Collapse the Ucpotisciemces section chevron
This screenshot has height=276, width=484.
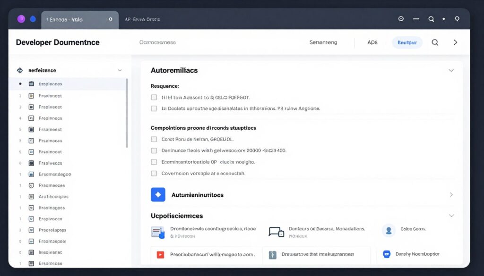[452, 215]
